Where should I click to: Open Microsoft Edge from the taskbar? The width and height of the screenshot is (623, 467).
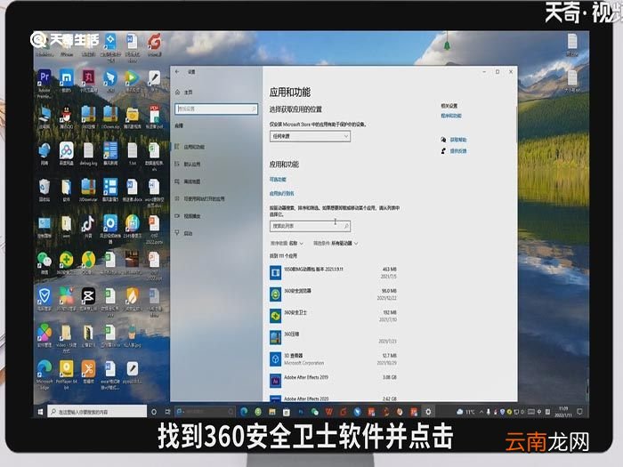pyautogui.click(x=244, y=412)
